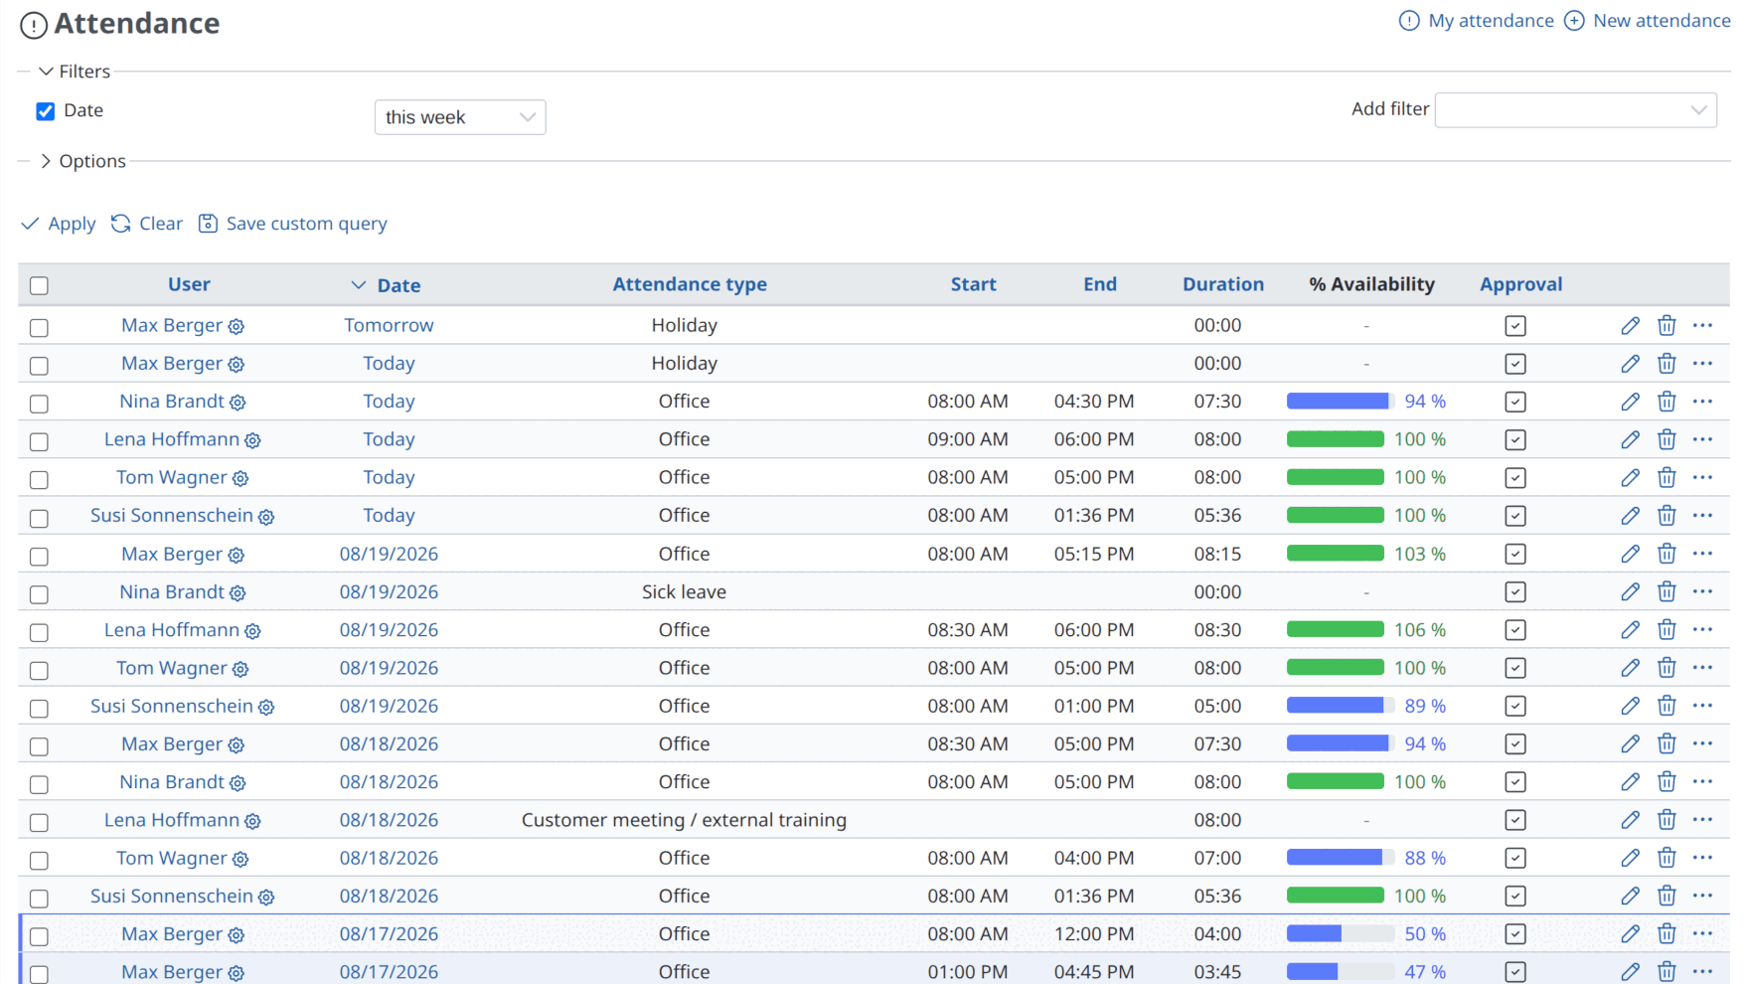1749x984 pixels.
Task: Expand the Options section
Action: tap(82, 161)
